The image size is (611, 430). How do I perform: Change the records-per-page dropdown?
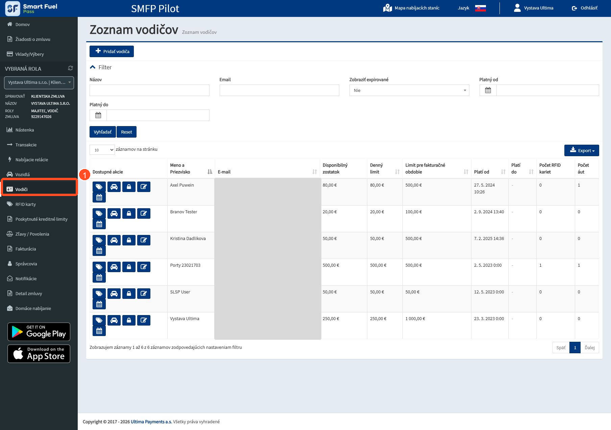click(102, 150)
